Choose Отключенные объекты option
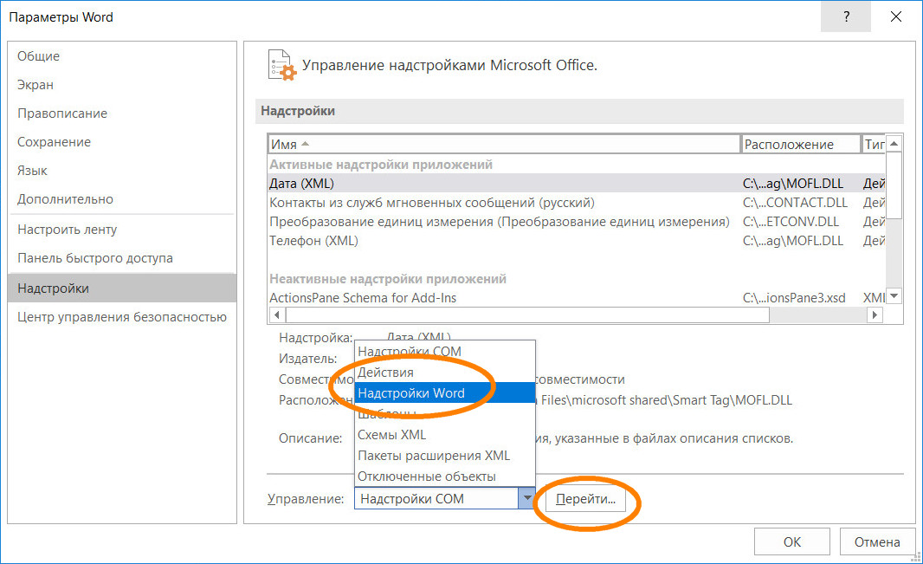 [x=444, y=476]
